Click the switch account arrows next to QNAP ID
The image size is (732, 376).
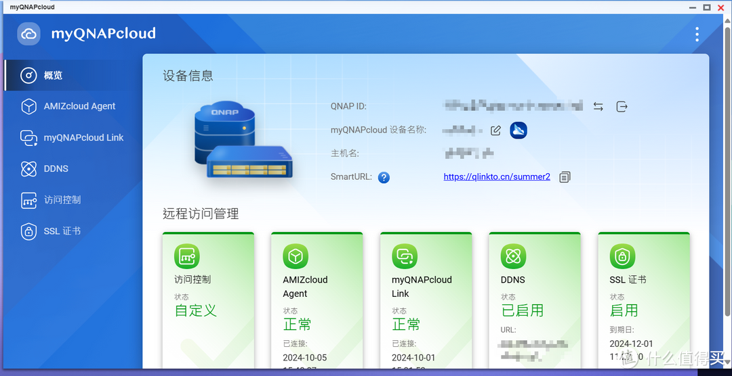pyautogui.click(x=598, y=106)
